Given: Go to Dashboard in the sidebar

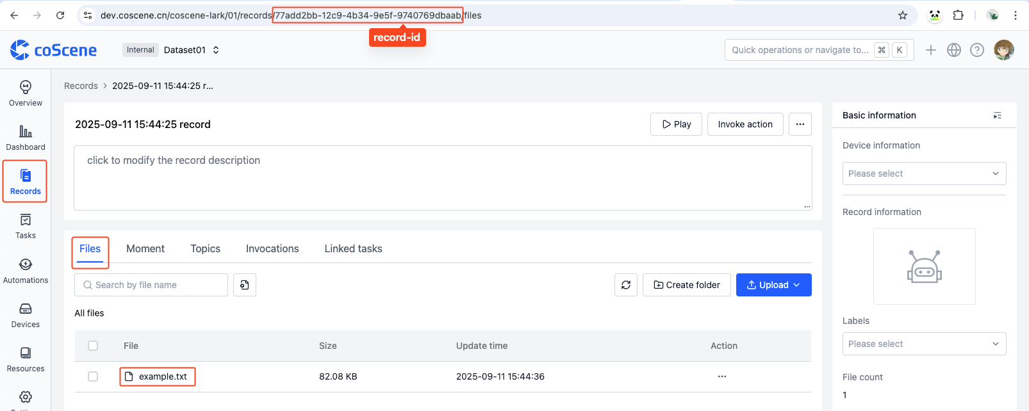Looking at the screenshot, I should click(26, 138).
